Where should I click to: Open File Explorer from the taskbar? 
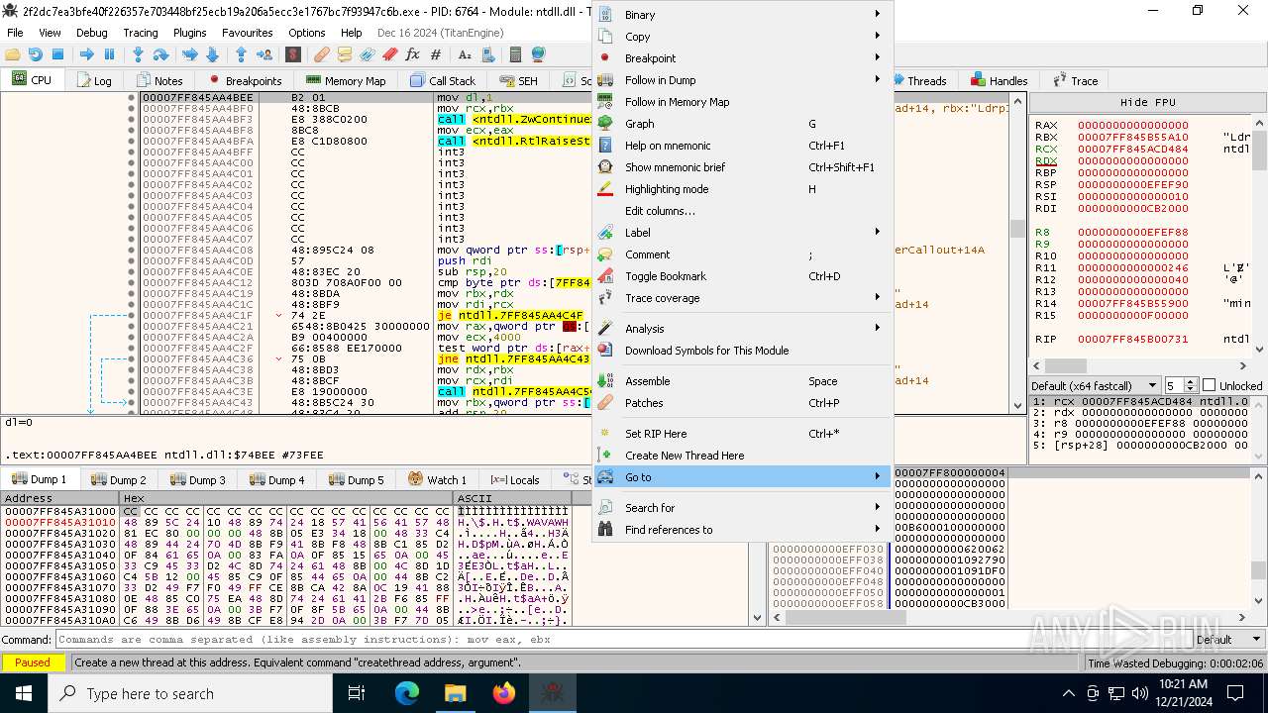(x=455, y=693)
